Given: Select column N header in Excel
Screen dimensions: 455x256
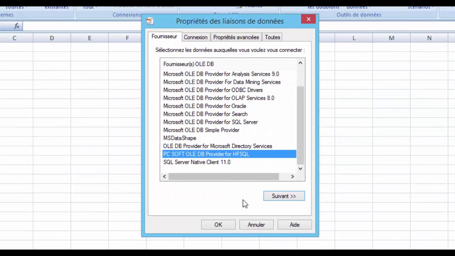Looking at the screenshot, I should point(429,38).
